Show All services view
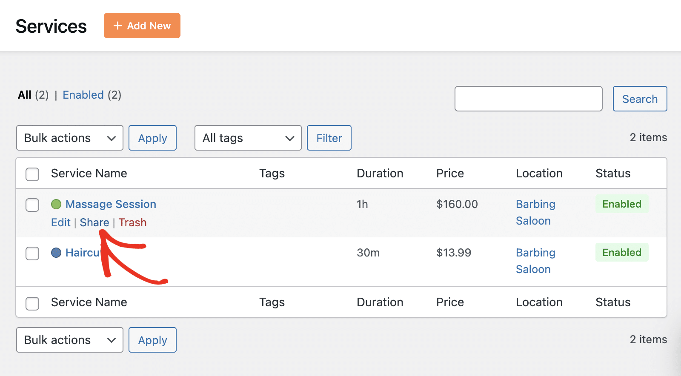Screen dimensions: 681x376 pyautogui.click(x=25, y=95)
